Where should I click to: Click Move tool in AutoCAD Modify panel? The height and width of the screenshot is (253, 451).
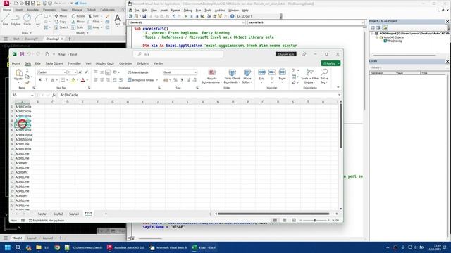tap(61, 16)
